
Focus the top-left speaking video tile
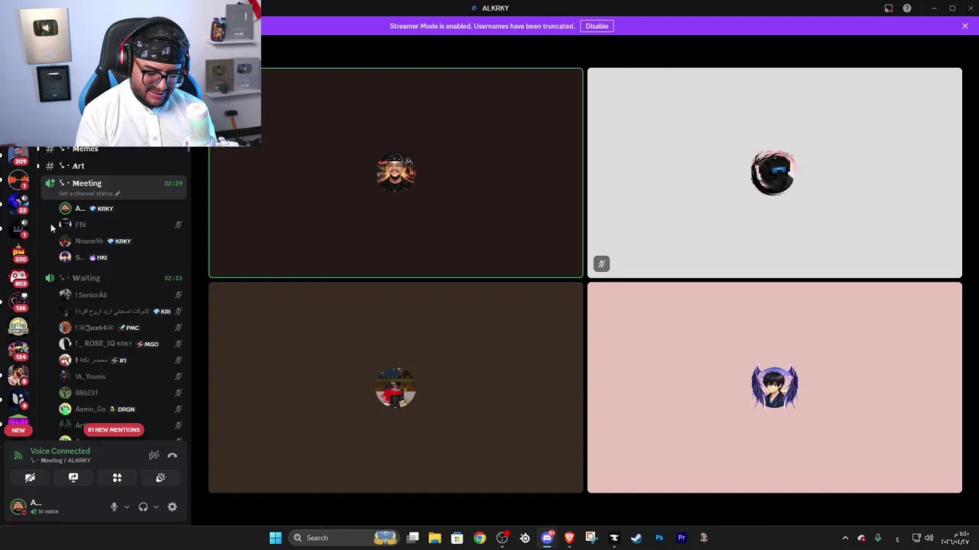click(395, 173)
